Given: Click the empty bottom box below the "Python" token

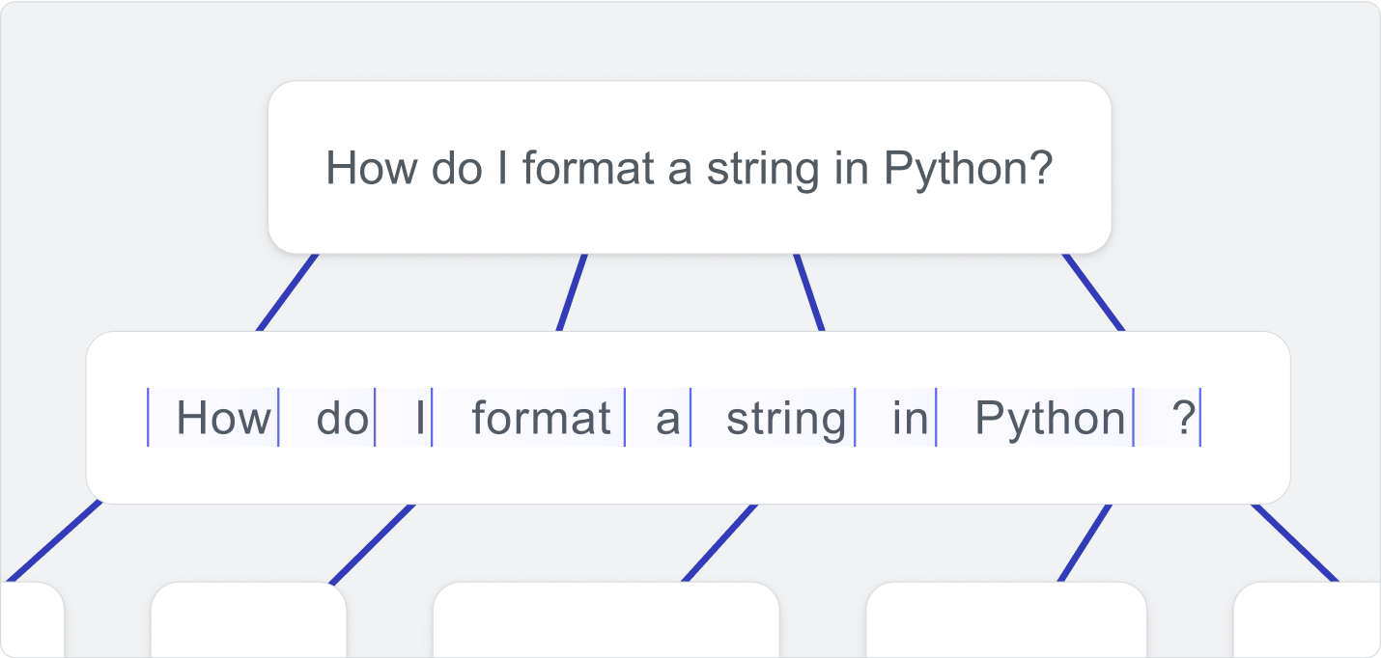Looking at the screenshot, I should point(1006,619).
